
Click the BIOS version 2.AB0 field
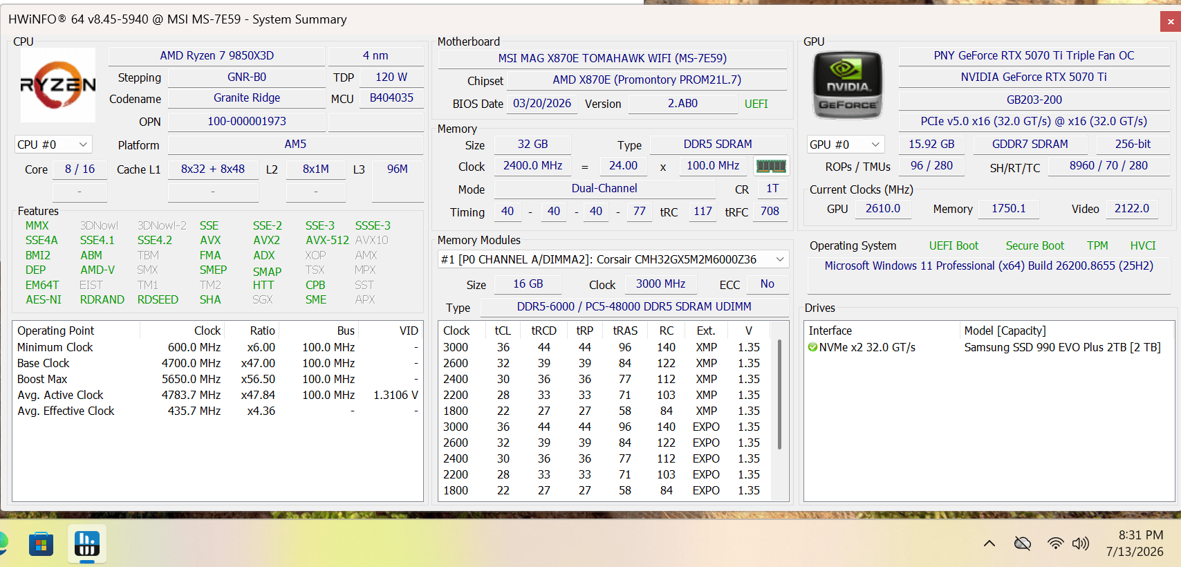682,104
